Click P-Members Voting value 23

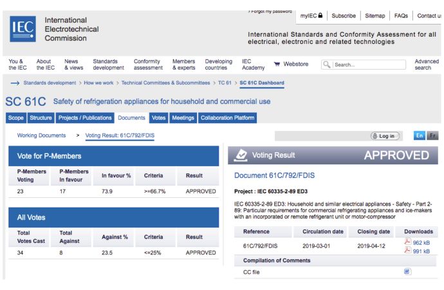pyautogui.click(x=20, y=191)
